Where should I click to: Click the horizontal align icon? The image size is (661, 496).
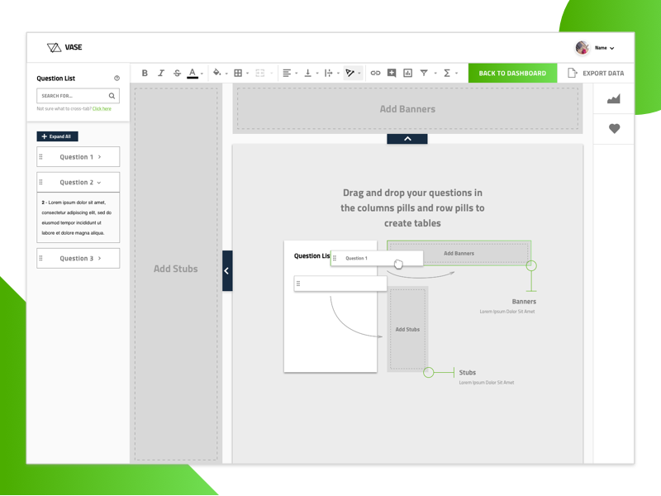287,73
